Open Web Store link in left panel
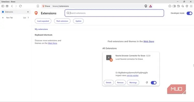 point(53,43)
